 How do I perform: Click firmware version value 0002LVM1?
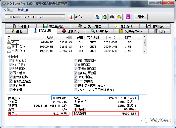pyautogui.click(x=60, y=98)
